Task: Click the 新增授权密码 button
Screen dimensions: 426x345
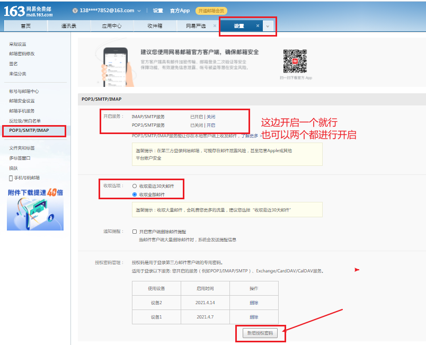Action: [260, 333]
